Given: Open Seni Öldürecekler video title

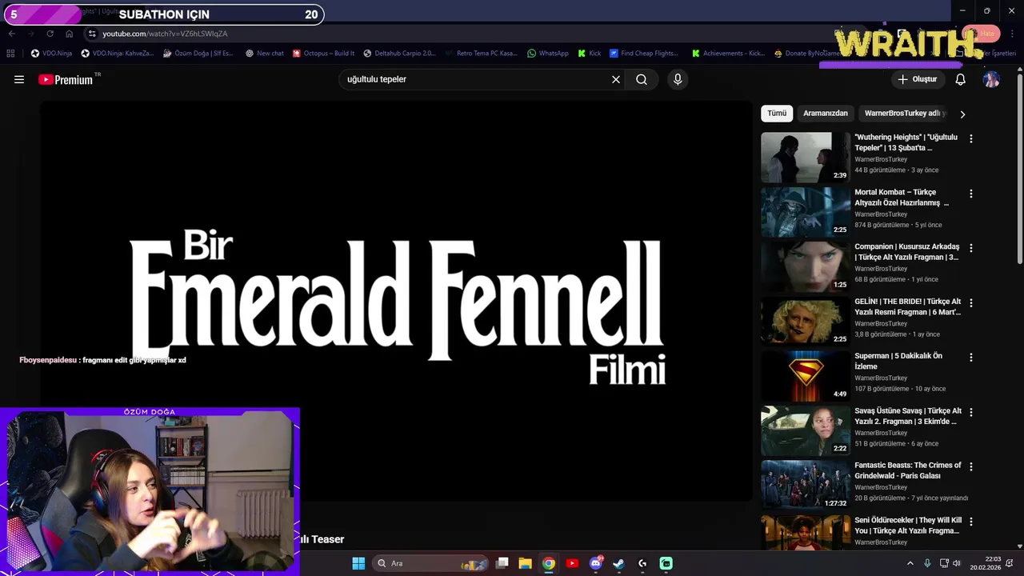Looking at the screenshot, I should coord(908,526).
